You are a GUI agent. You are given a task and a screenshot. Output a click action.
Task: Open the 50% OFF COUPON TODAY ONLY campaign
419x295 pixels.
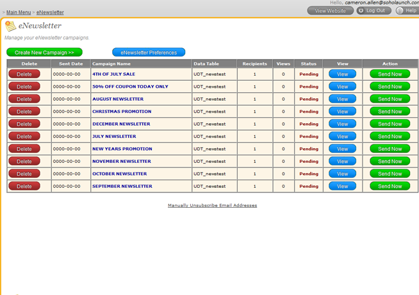130,87
